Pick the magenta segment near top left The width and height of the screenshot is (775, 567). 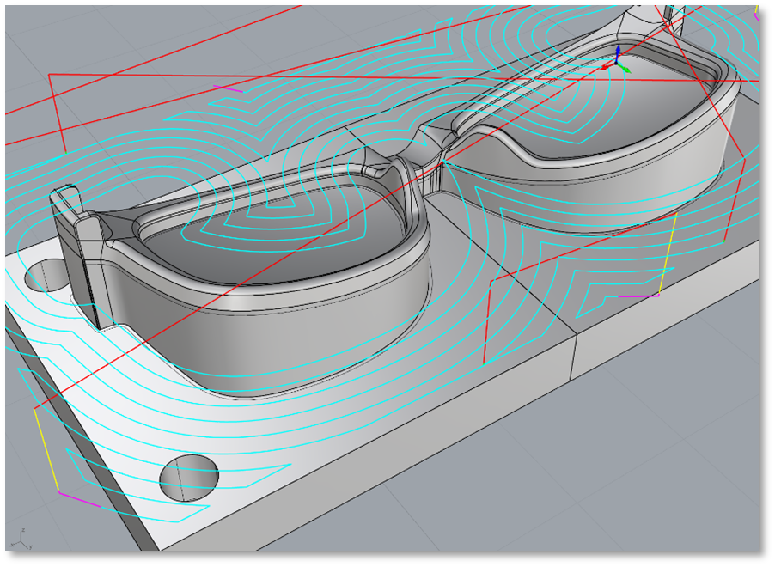[228, 88]
